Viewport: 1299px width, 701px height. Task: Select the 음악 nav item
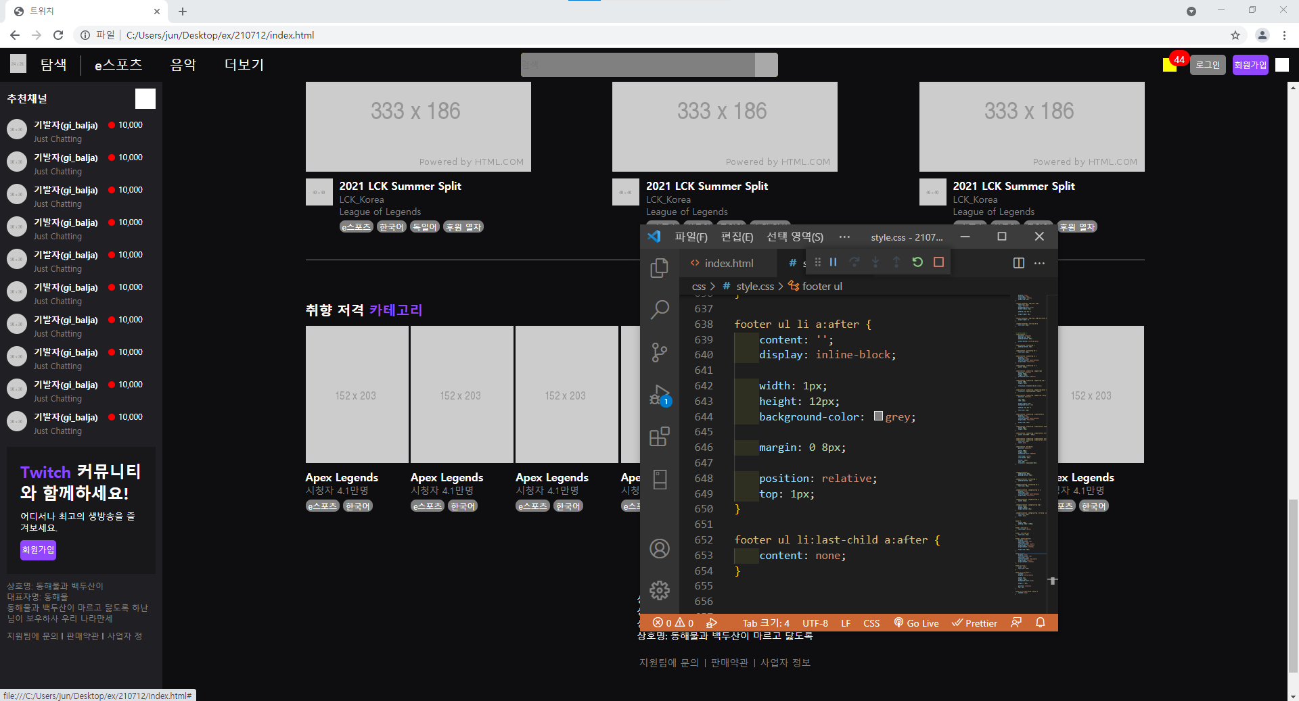(183, 65)
